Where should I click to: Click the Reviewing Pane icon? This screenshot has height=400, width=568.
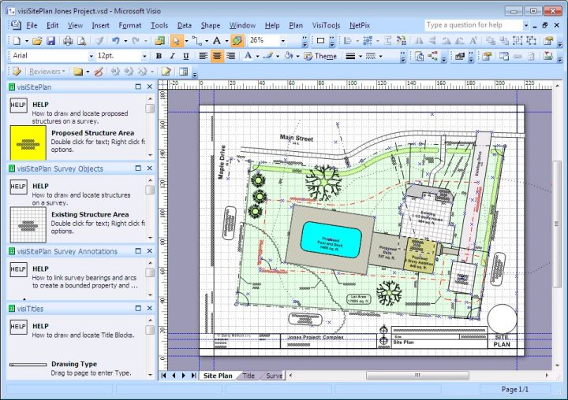pos(184,72)
